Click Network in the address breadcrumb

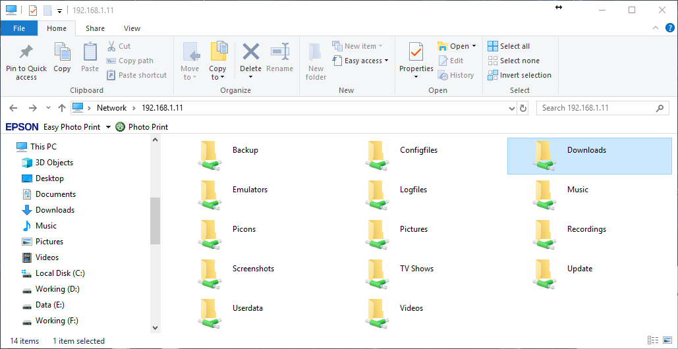coord(111,108)
